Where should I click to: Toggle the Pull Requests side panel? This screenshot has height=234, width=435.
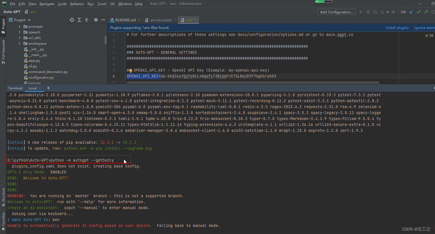click(x=3, y=51)
